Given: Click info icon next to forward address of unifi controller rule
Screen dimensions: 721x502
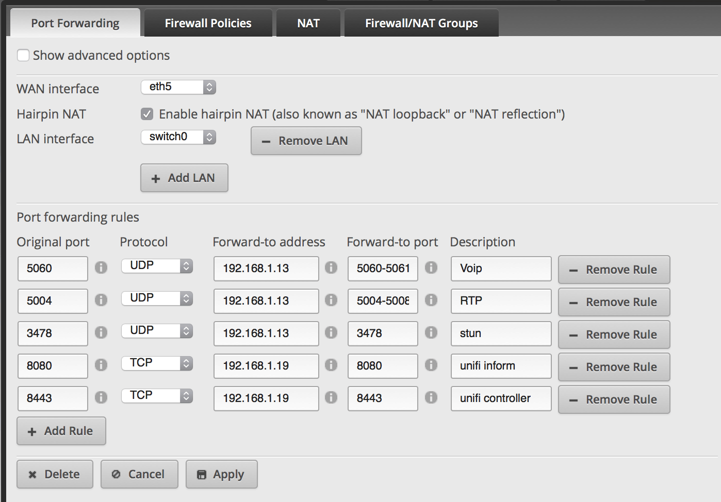Looking at the screenshot, I should 331,397.
